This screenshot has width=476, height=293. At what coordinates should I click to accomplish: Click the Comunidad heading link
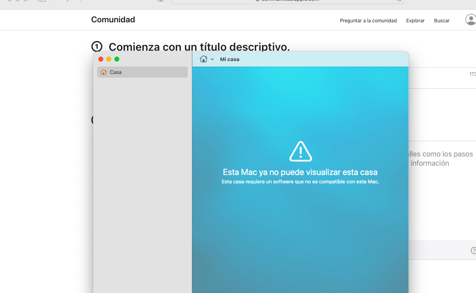click(x=113, y=20)
